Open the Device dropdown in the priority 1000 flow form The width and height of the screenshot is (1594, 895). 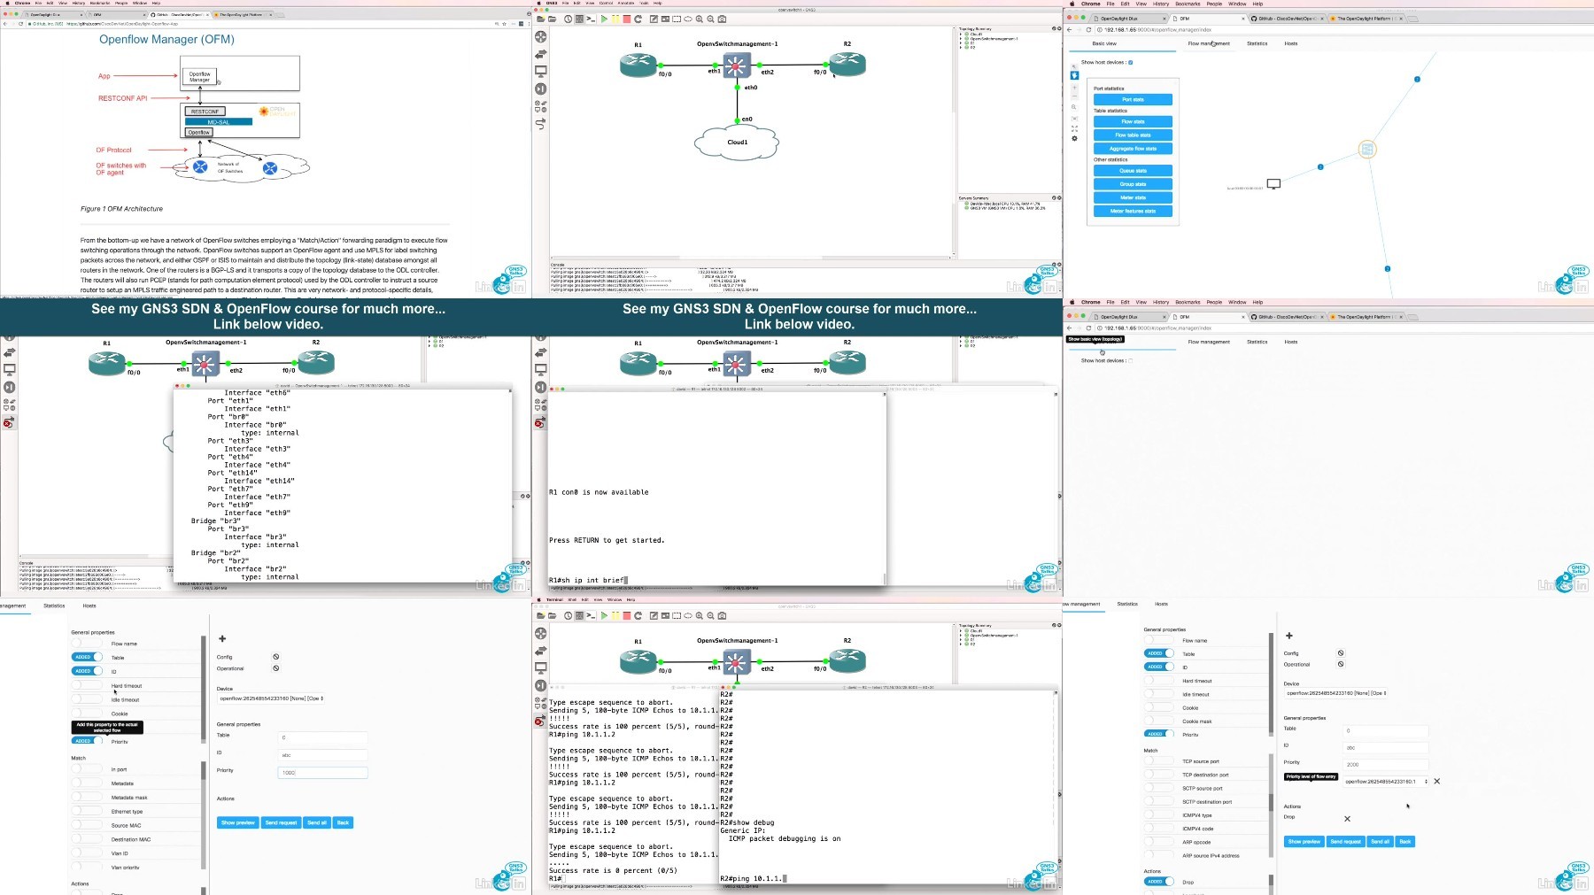point(271,698)
